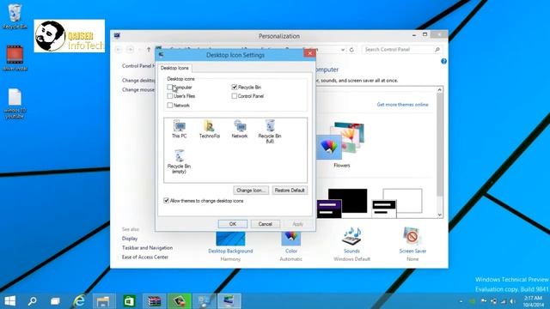Click the clock in the taskbar

534,301
